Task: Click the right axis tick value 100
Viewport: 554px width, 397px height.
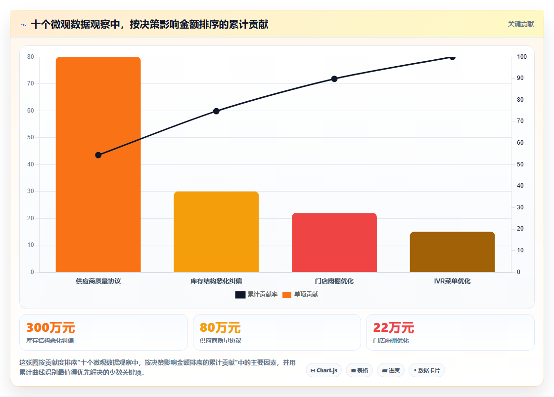Action: [x=522, y=57]
